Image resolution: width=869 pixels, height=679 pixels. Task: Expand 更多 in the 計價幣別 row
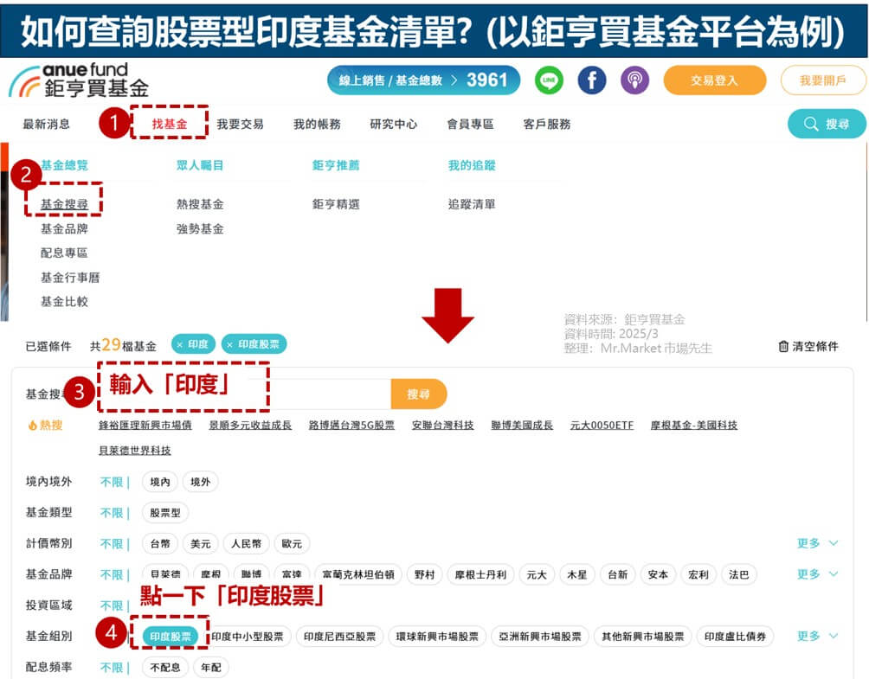pyautogui.click(x=817, y=543)
